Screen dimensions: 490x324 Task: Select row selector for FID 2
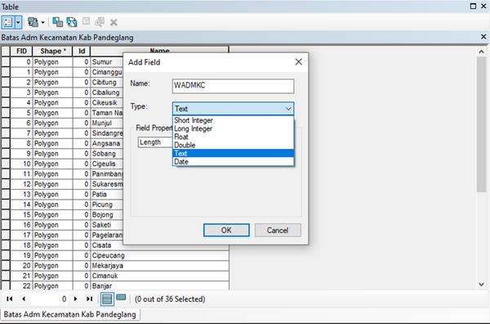click(6, 83)
